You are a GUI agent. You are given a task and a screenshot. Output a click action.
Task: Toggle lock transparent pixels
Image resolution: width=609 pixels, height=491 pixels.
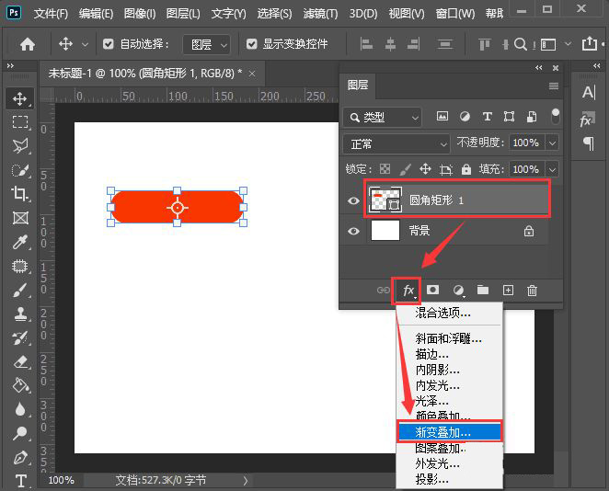click(x=385, y=169)
